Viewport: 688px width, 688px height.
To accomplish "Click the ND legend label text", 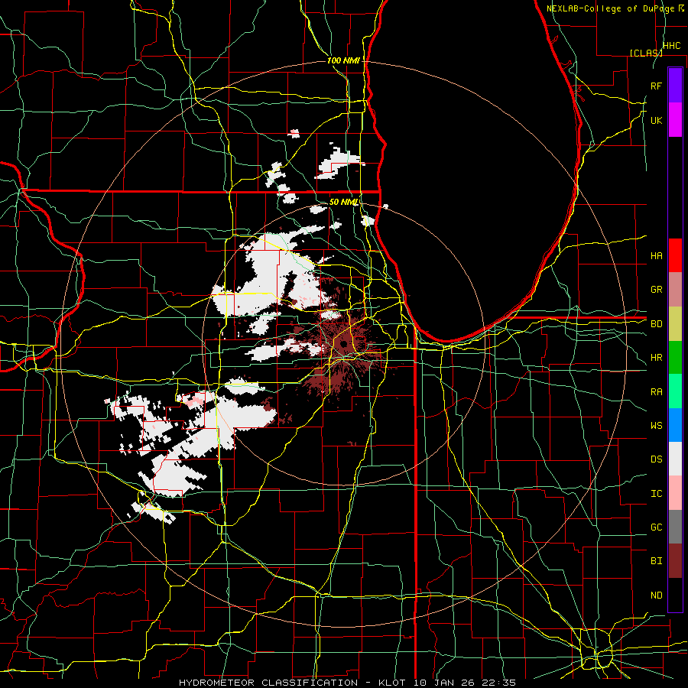I will click(x=656, y=596).
